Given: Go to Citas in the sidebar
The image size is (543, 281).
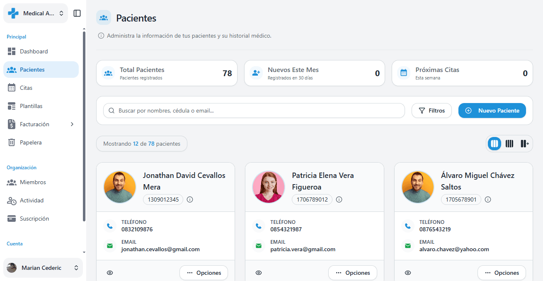Looking at the screenshot, I should point(41,88).
